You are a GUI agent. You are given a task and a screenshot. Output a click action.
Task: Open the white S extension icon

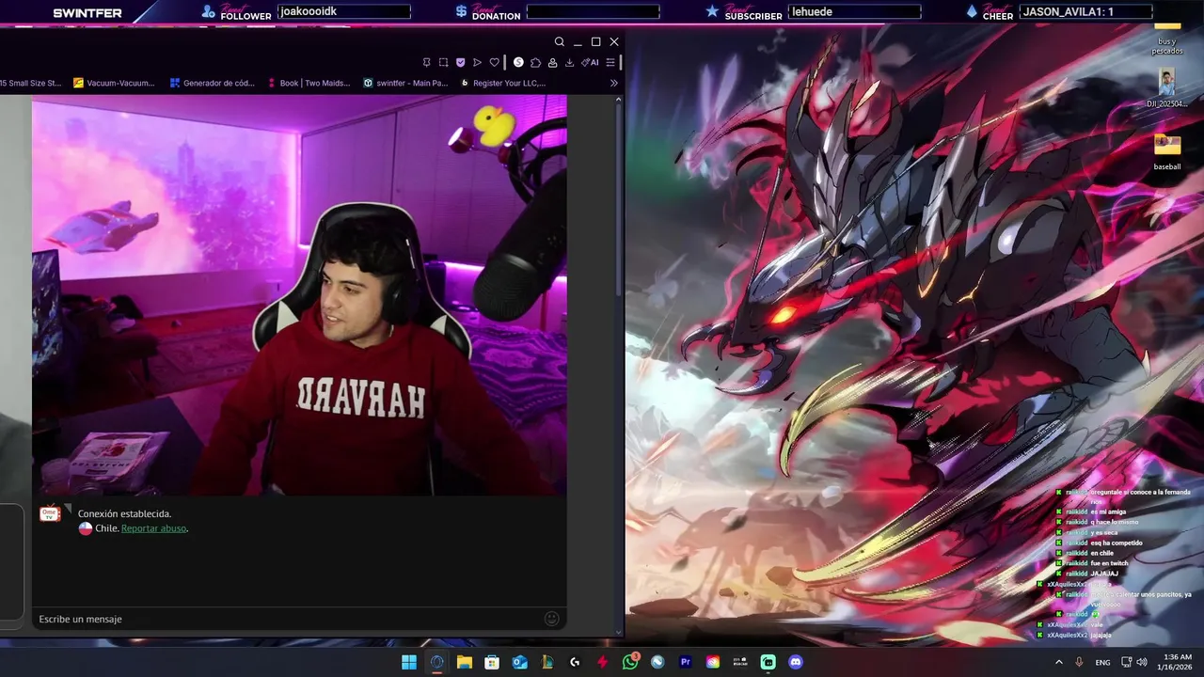pyautogui.click(x=518, y=62)
